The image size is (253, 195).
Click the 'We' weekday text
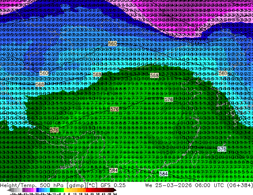click(148, 185)
